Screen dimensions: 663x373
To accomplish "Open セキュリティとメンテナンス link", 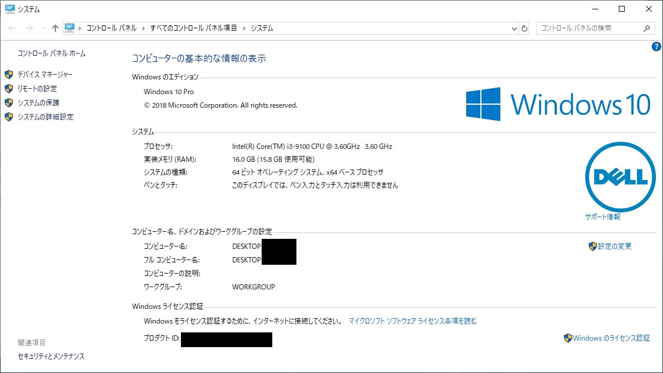I will 51,357.
